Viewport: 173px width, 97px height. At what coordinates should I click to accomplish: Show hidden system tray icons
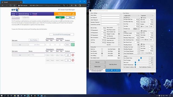[157, 96]
